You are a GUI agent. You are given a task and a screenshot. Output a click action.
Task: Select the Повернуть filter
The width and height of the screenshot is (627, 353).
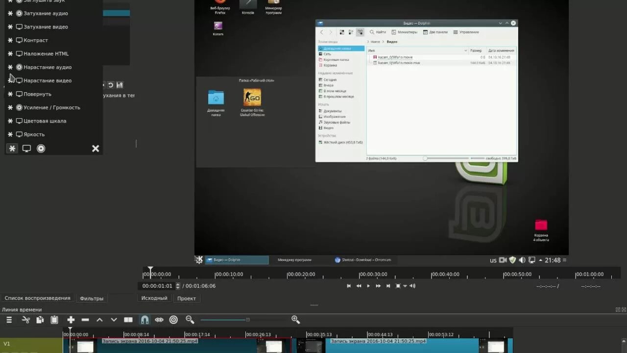coord(37,94)
